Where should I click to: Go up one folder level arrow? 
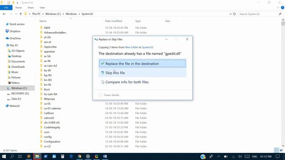point(20,14)
